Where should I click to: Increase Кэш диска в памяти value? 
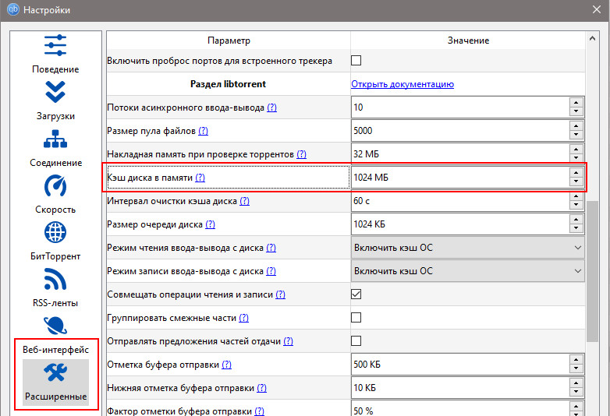pos(576,172)
